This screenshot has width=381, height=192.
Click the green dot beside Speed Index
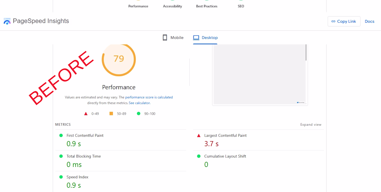pyautogui.click(x=61, y=177)
